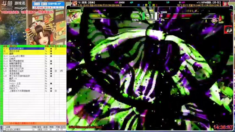Select the row 鱼想抱走小仙女
235x132 pixels.
(35, 71)
